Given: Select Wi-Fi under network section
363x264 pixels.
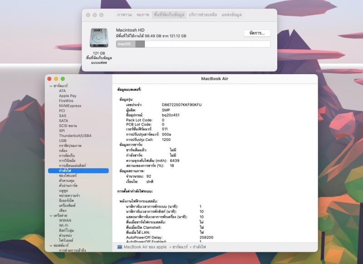Looking at the screenshot, I should coord(64,226).
